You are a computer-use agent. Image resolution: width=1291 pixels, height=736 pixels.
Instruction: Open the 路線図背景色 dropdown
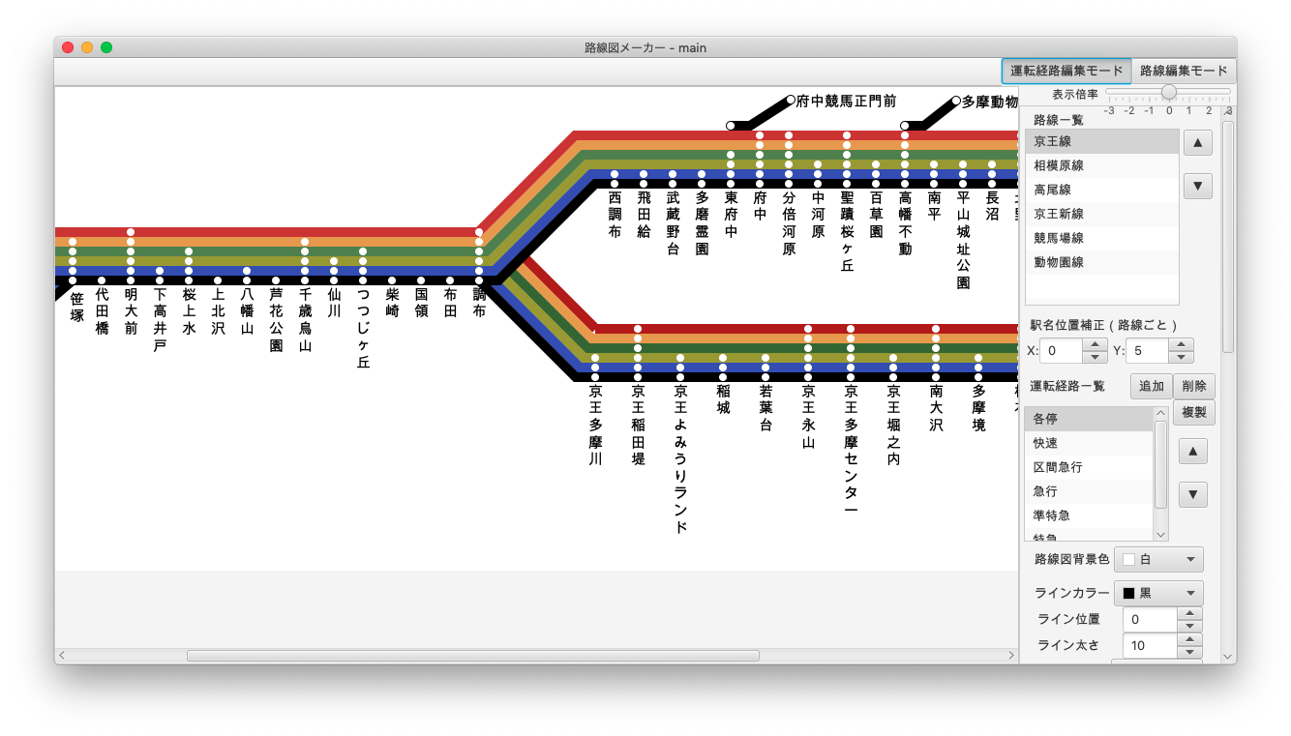tap(1159, 559)
